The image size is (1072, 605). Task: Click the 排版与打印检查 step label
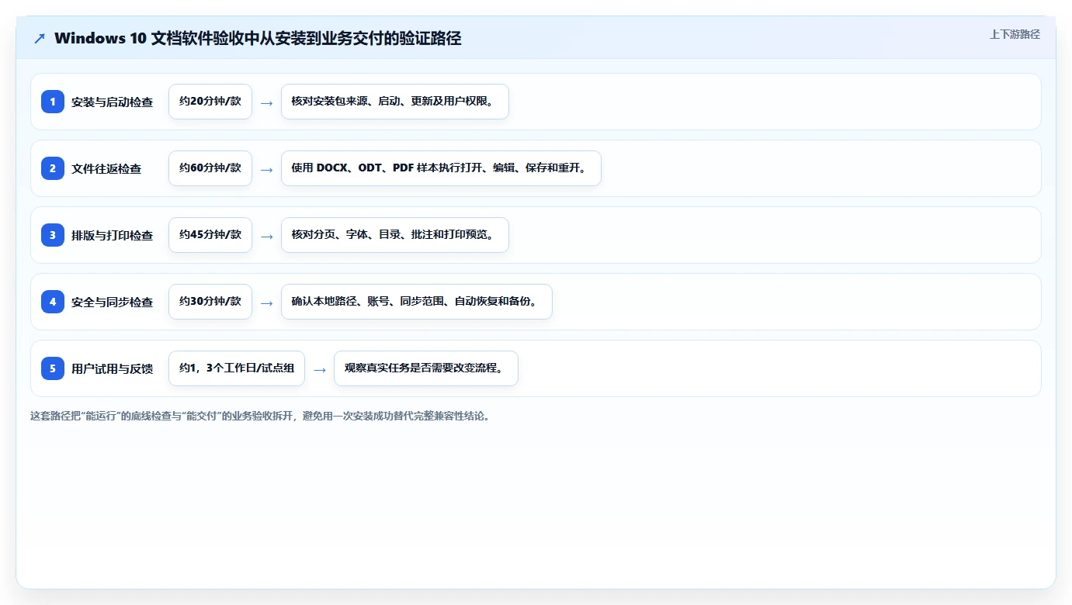pos(112,235)
